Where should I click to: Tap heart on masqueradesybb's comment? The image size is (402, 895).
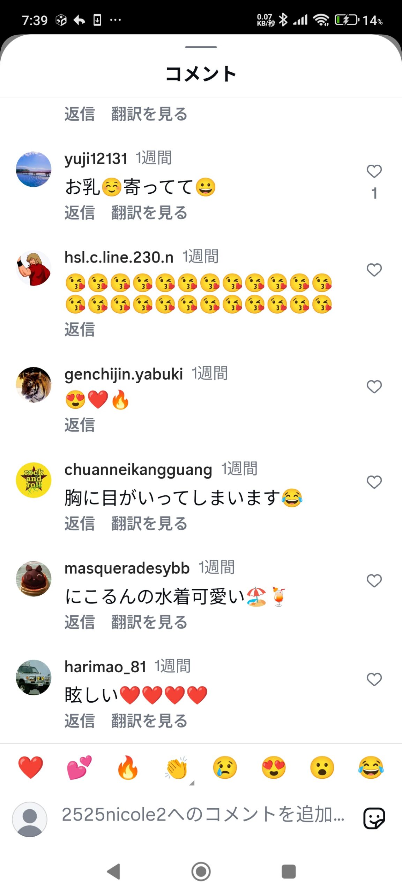tap(374, 581)
